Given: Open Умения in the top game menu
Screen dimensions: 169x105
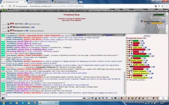Looking at the screenshot, I should (109, 11).
